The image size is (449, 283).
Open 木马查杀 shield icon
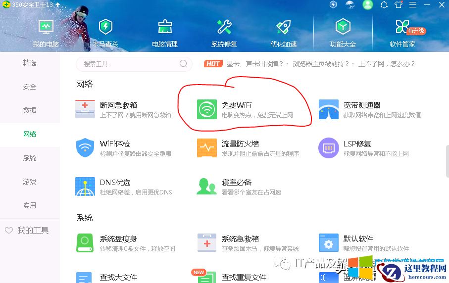coord(105,27)
